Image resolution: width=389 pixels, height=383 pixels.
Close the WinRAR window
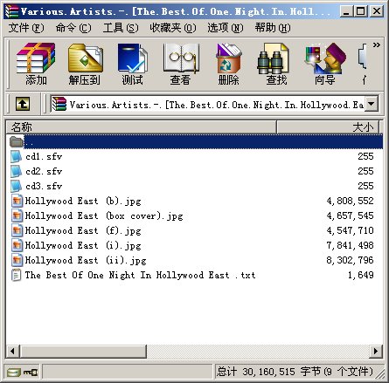(x=377, y=11)
